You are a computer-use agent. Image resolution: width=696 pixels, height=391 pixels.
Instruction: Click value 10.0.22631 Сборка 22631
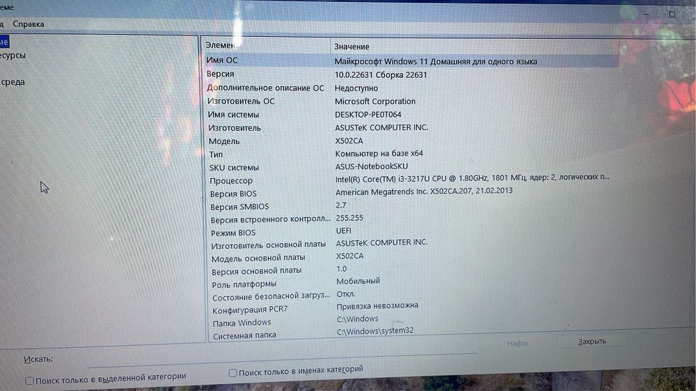pyautogui.click(x=381, y=74)
